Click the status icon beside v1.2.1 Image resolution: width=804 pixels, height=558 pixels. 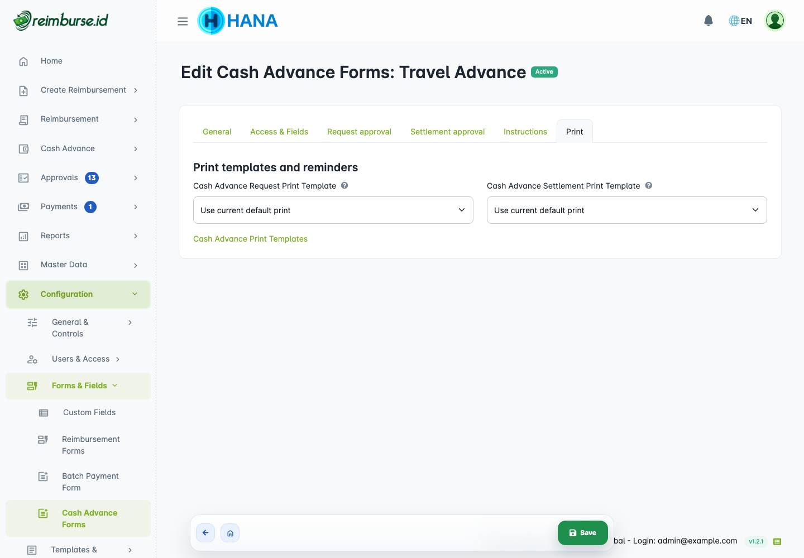tap(777, 541)
